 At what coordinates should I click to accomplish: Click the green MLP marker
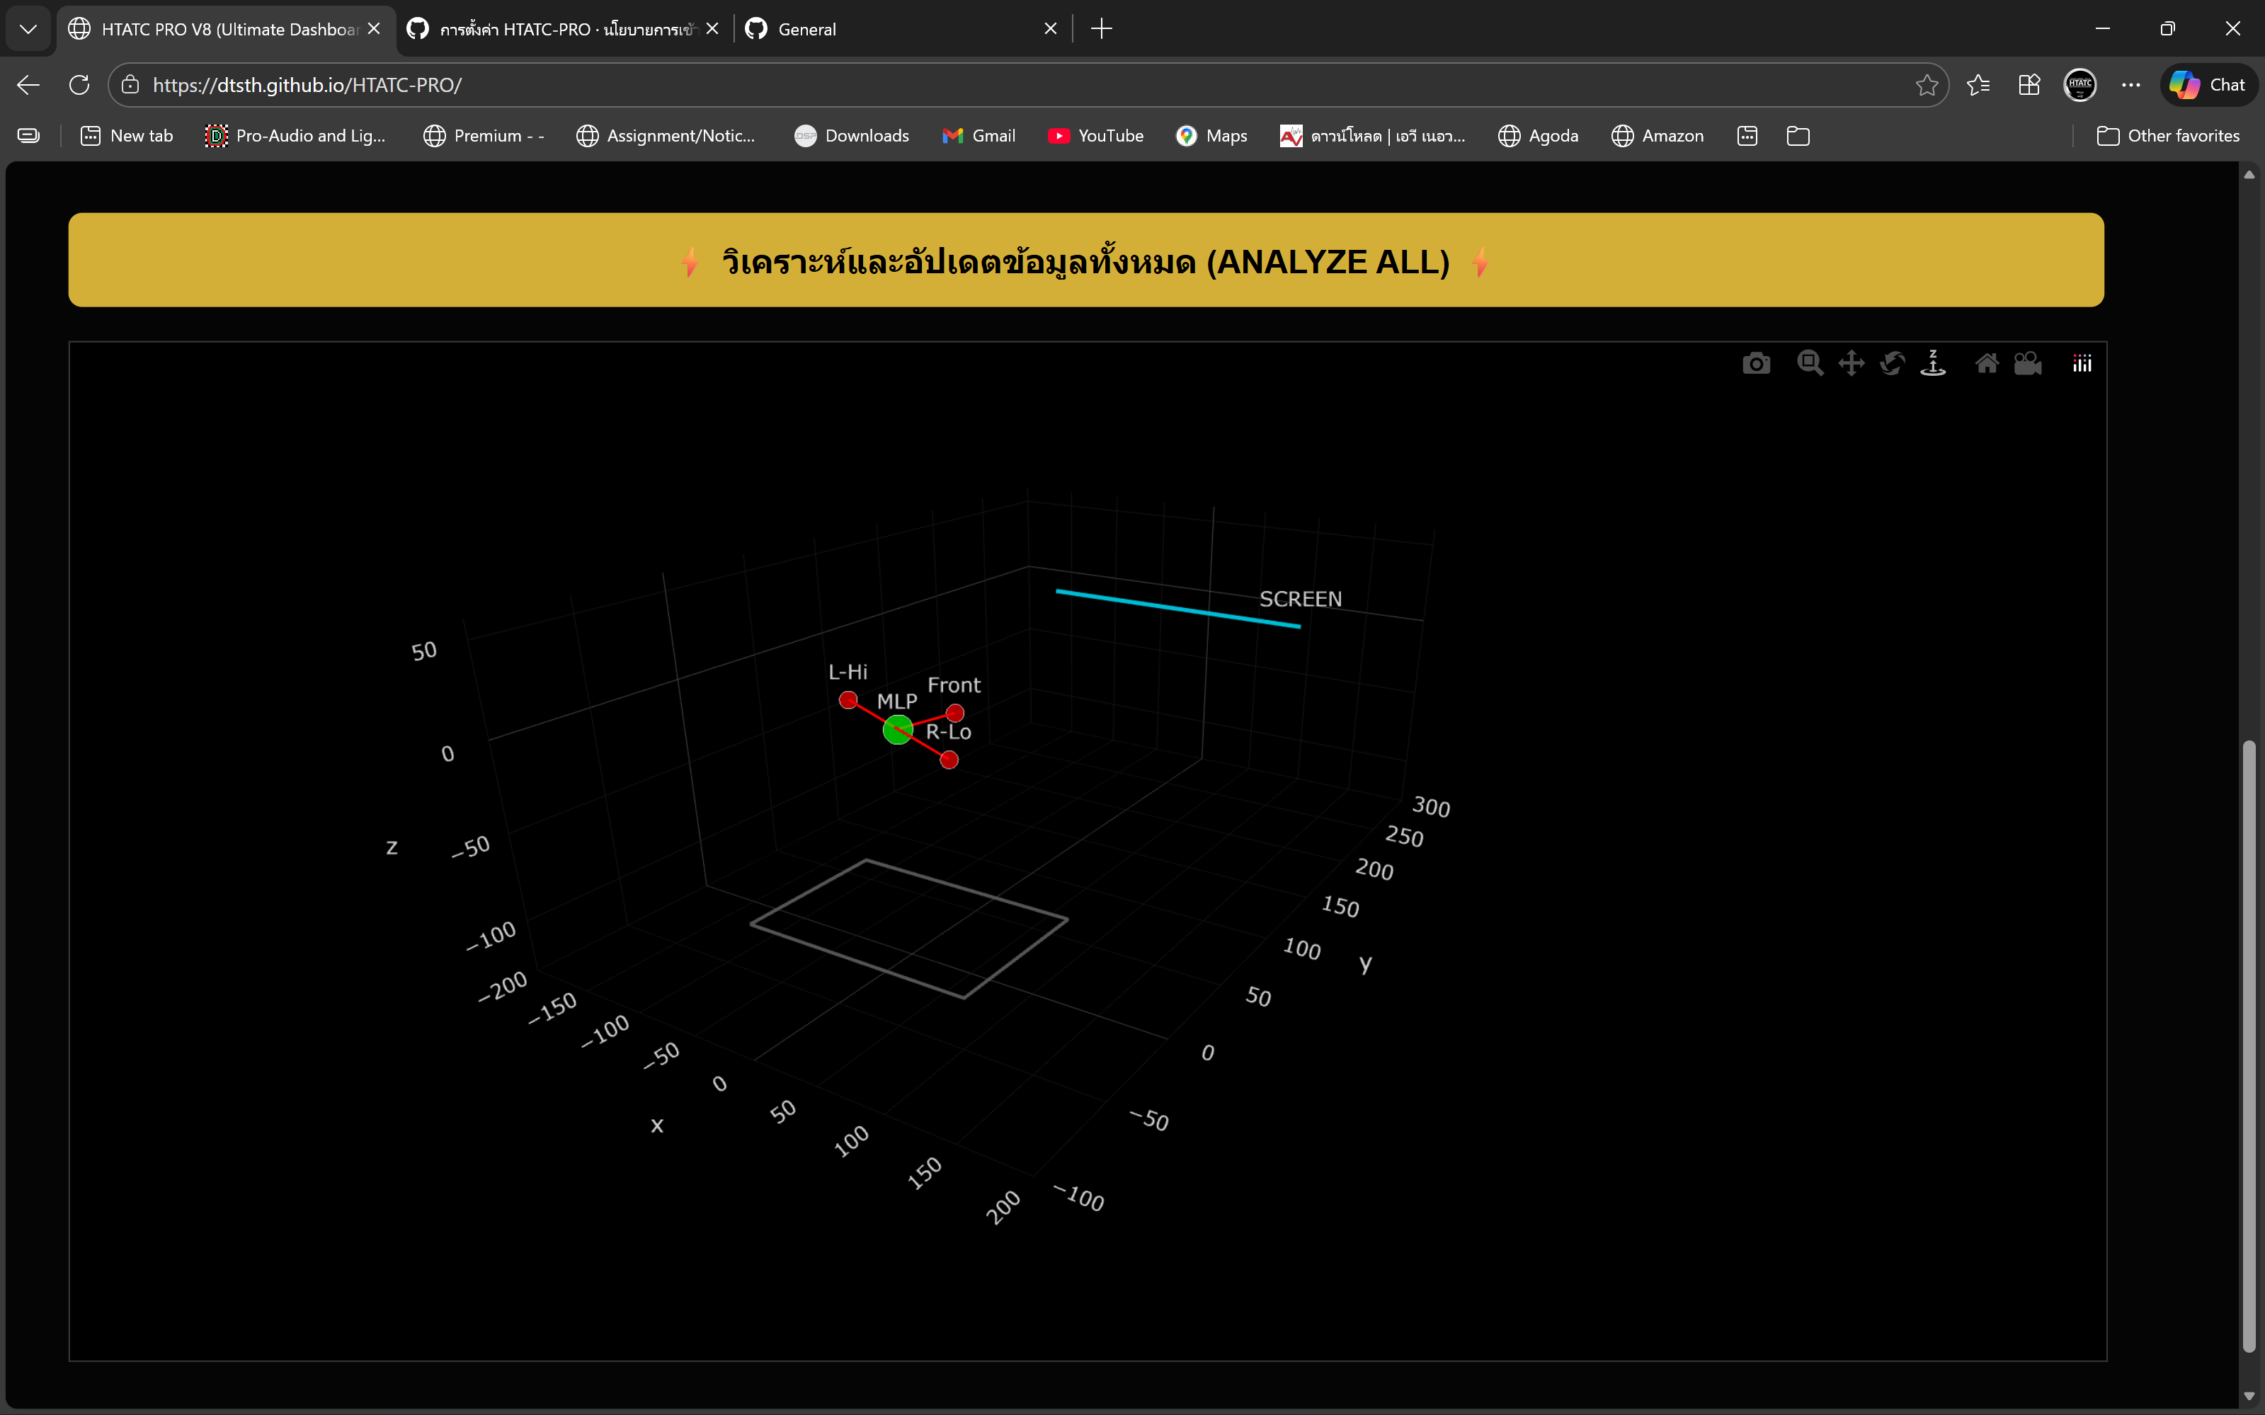click(x=898, y=729)
